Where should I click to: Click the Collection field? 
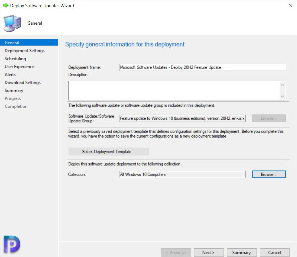pos(182,175)
